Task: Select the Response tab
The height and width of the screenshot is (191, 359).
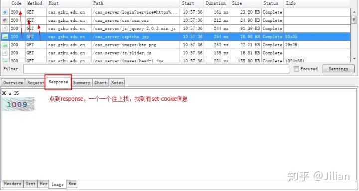Action: [58, 82]
